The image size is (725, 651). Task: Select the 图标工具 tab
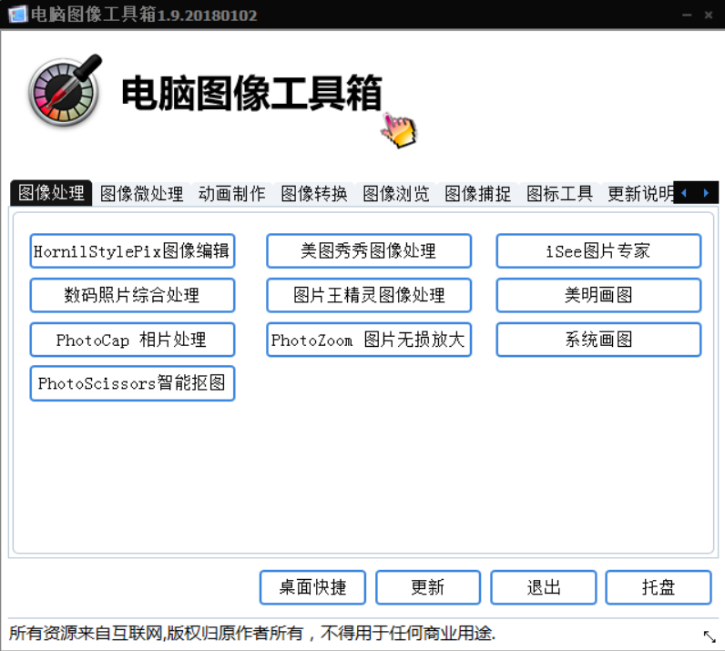tap(559, 194)
